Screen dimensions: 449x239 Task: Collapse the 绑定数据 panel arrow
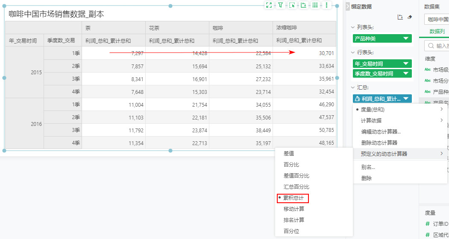click(x=347, y=6)
